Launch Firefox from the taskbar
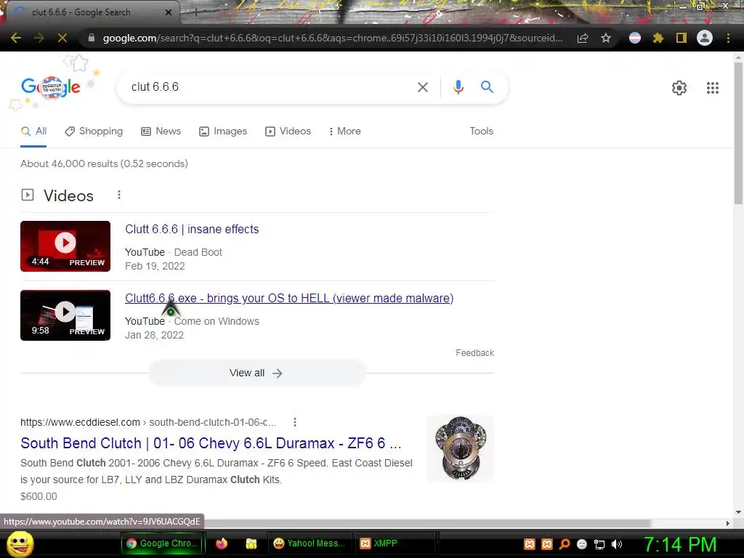The width and height of the screenshot is (744, 558). coord(222,543)
